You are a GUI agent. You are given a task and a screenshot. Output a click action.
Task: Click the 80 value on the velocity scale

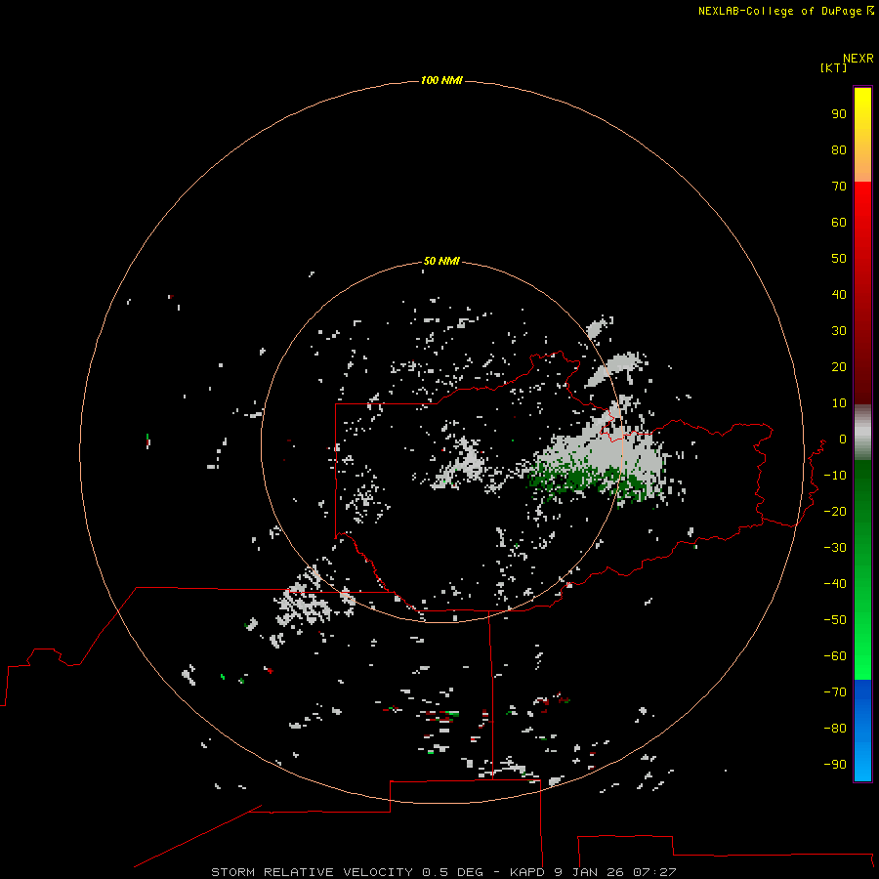(839, 150)
